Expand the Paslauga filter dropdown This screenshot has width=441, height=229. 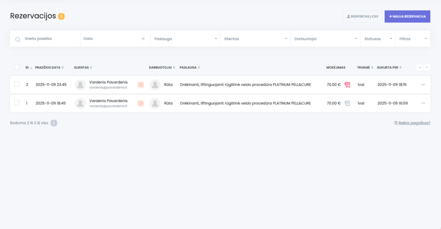[x=185, y=39]
